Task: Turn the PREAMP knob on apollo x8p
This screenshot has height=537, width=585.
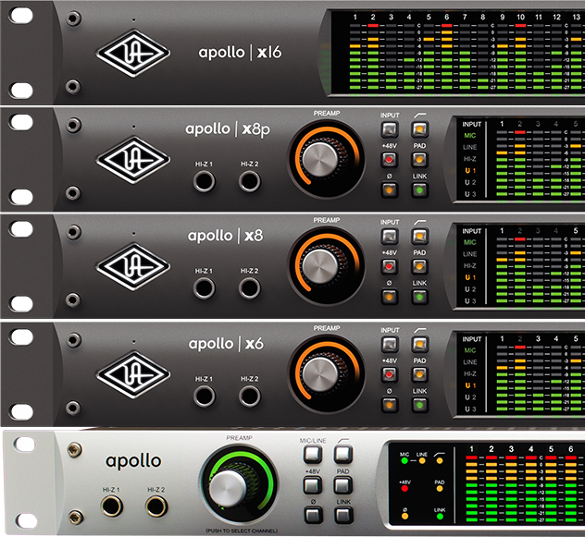Action: click(x=320, y=160)
